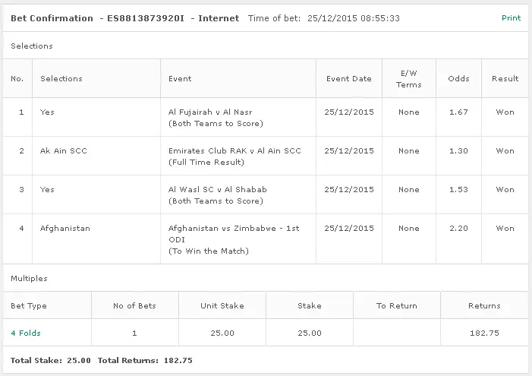Select the Afghanistan vs Zimbabwe 1st ODI event
532x376 pixels.
pos(235,228)
